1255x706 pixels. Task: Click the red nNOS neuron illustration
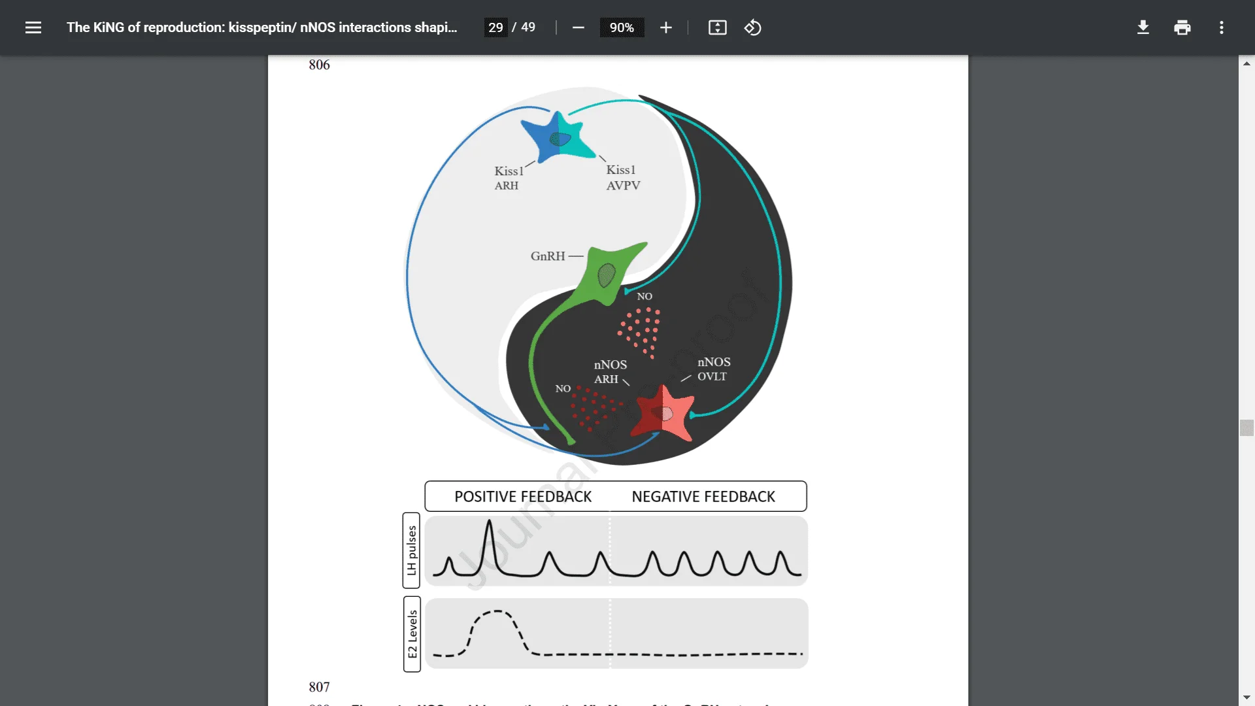tap(662, 413)
